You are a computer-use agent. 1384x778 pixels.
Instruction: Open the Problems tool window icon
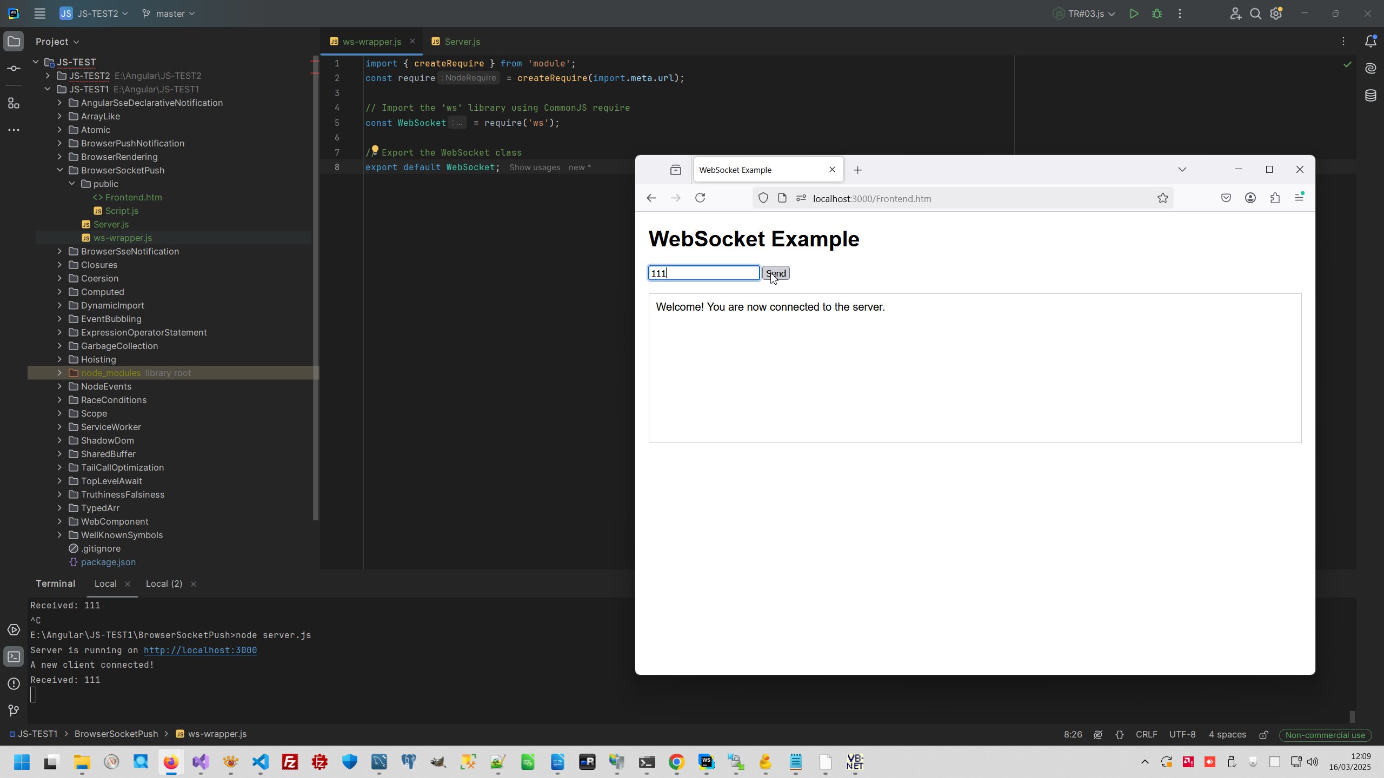pyautogui.click(x=14, y=683)
